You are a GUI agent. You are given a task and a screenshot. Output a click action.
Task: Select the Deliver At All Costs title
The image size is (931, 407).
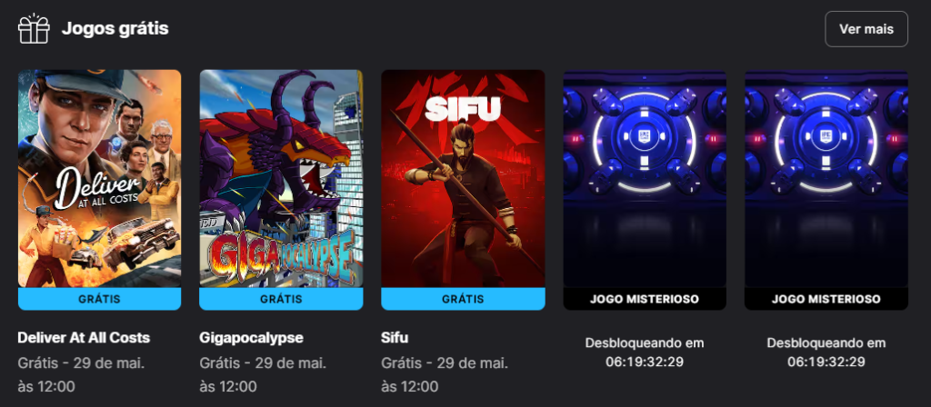[84, 338]
